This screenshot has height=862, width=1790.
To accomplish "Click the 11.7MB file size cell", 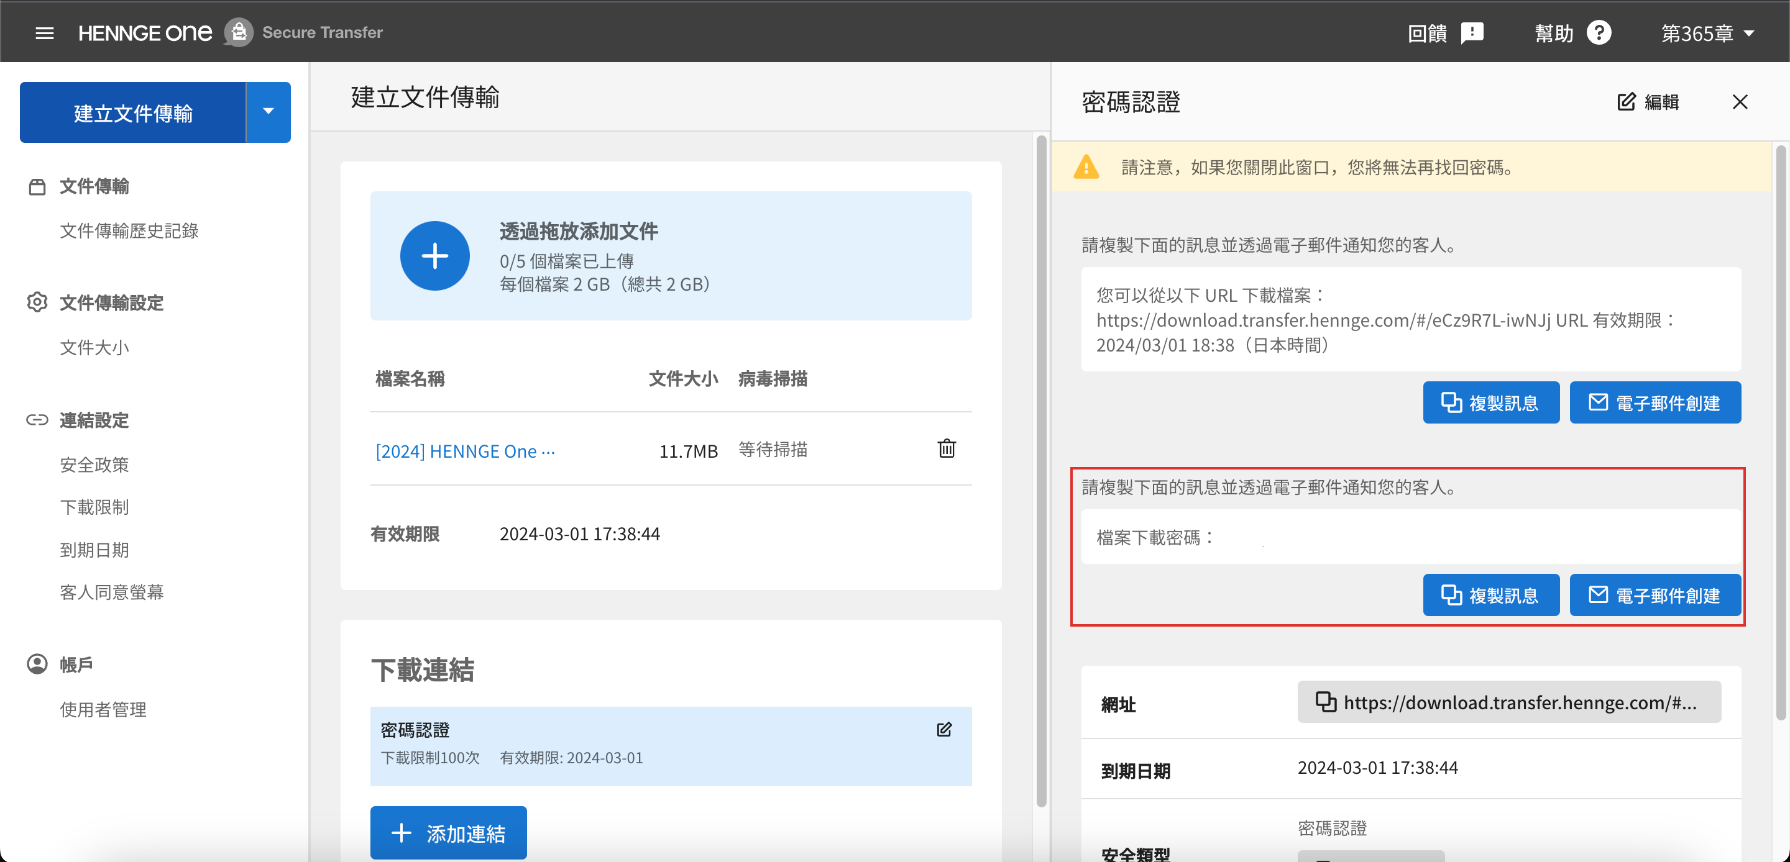I will click(688, 451).
